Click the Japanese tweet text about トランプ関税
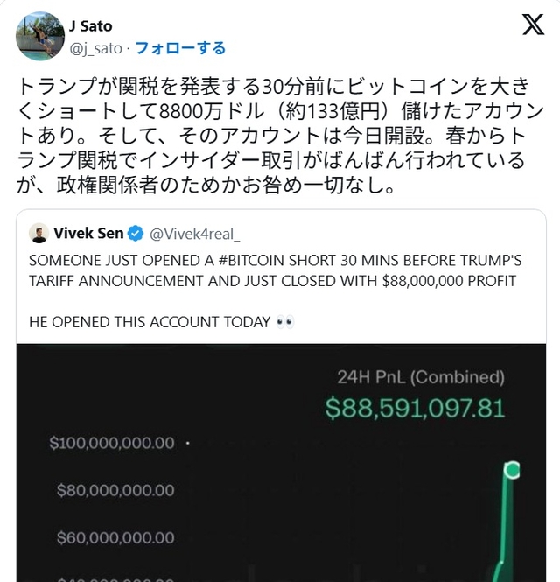This screenshot has width=560, height=582. 270,137
